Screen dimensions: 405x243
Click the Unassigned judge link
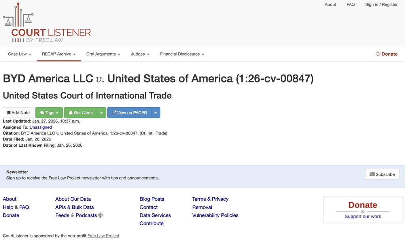(x=41, y=127)
